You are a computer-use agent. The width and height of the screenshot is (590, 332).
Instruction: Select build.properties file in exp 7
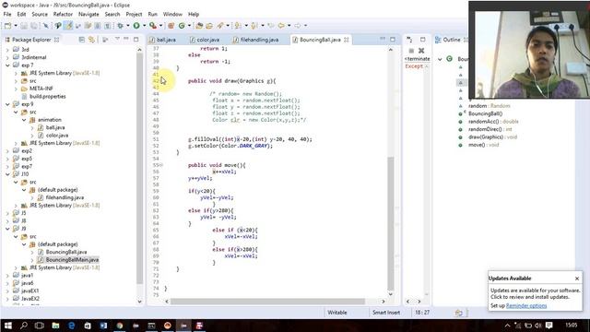(47, 96)
